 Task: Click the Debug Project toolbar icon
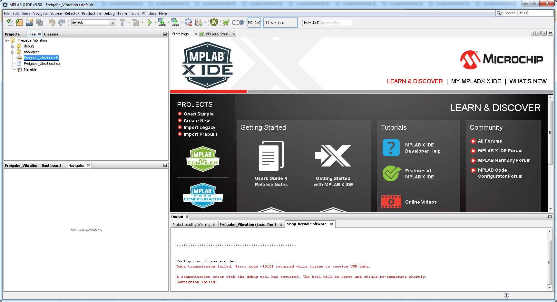199,22
